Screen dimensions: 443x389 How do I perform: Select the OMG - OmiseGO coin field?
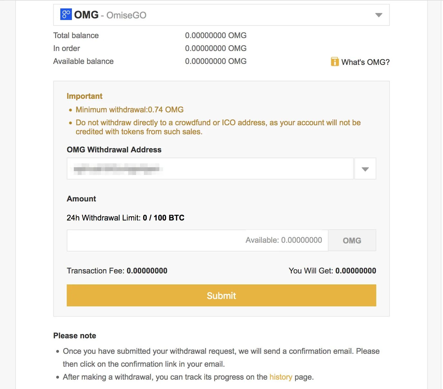pos(221,15)
